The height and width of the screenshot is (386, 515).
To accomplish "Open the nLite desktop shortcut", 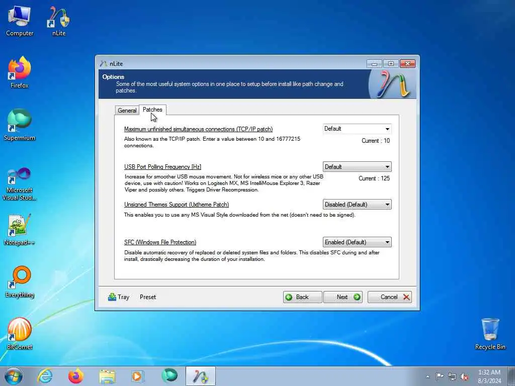I will tap(59, 21).
